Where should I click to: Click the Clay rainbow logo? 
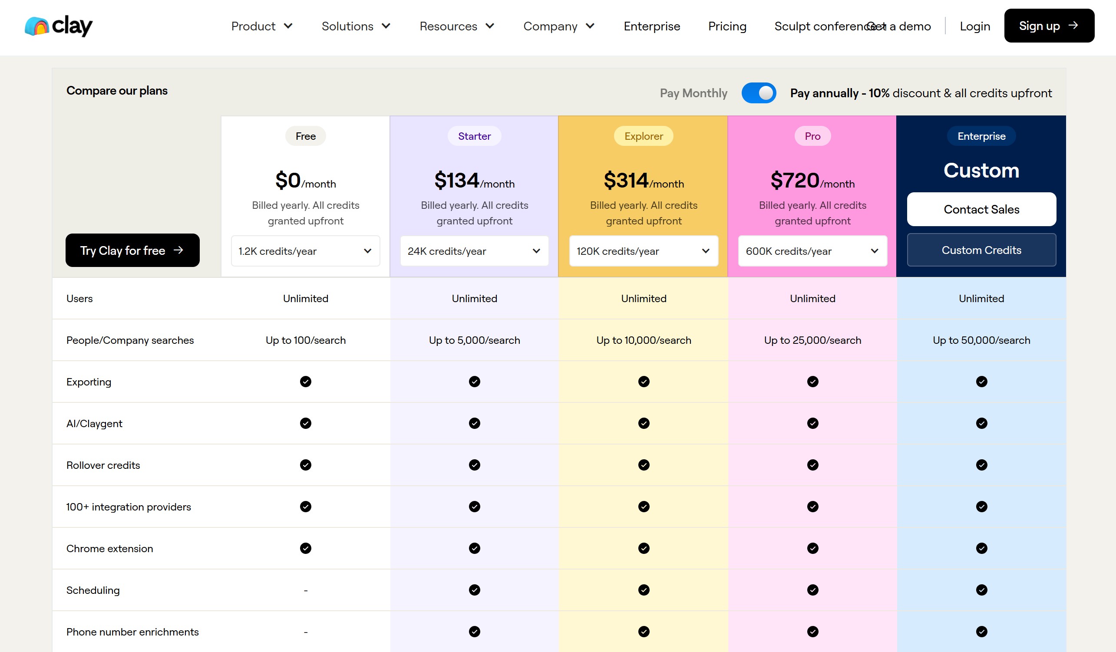[x=59, y=26]
